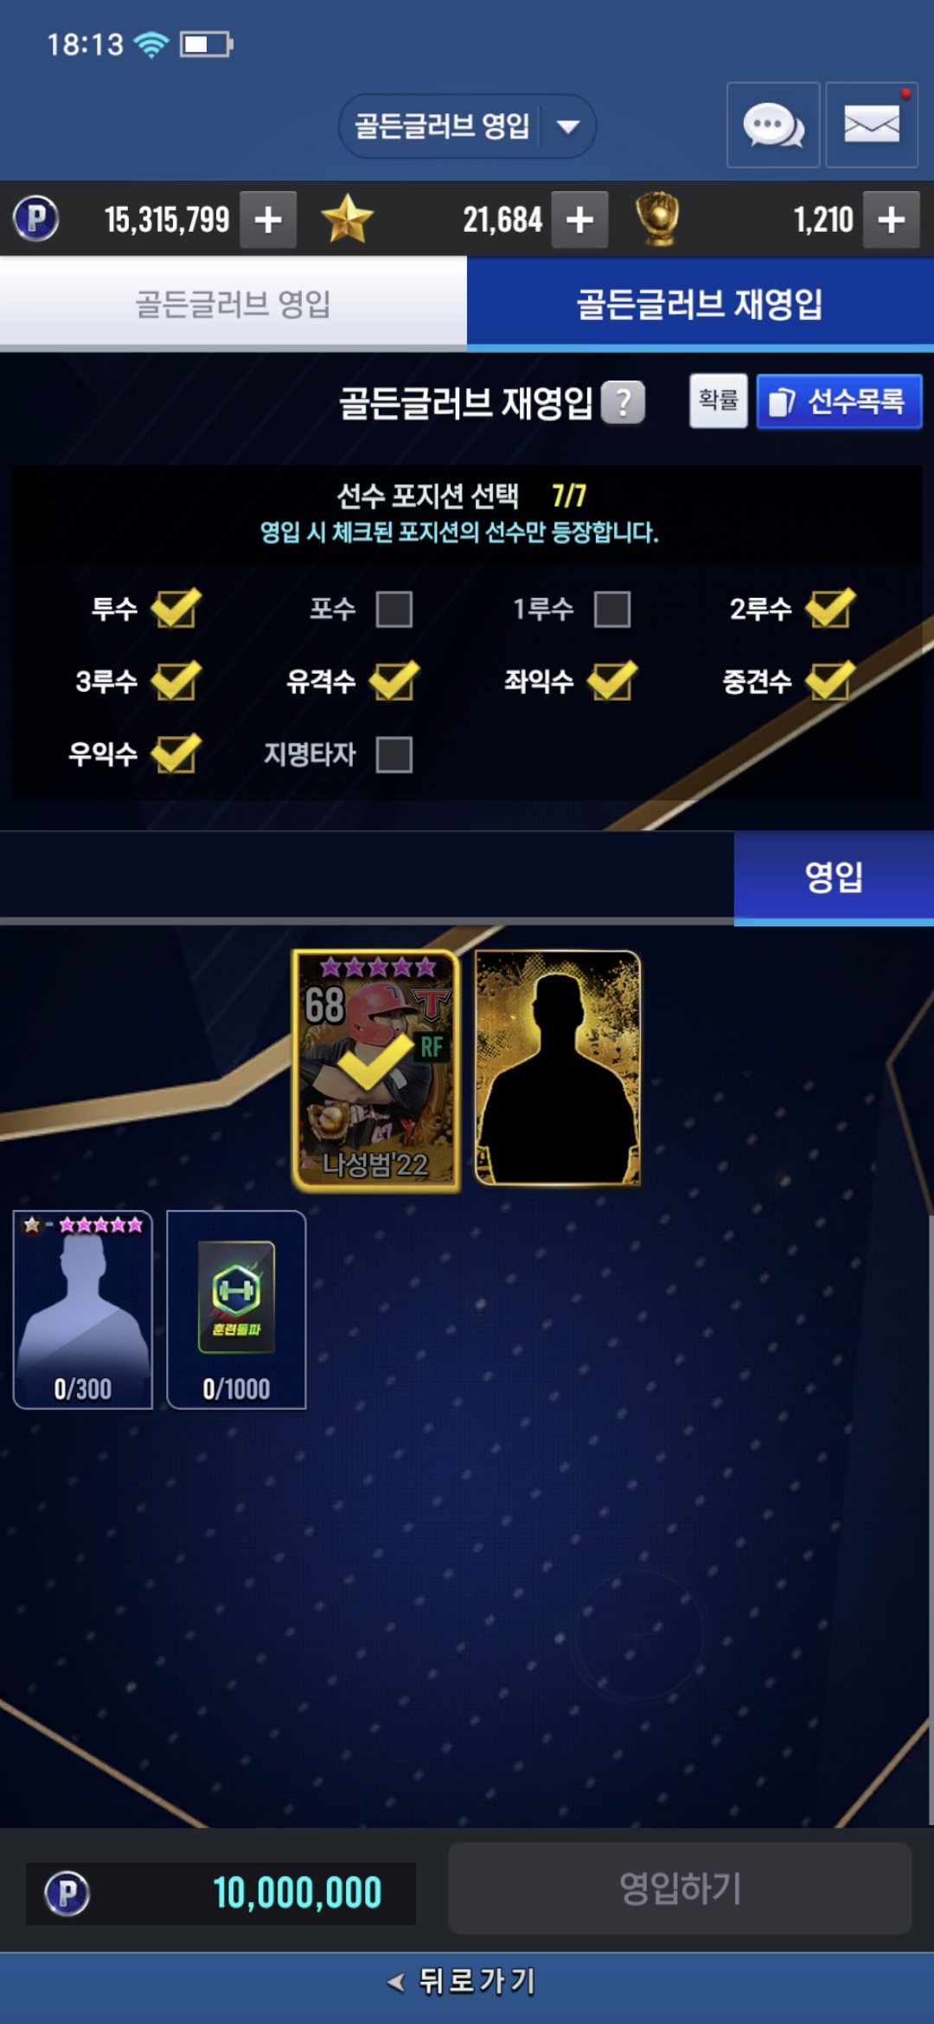Image resolution: width=934 pixels, height=2024 pixels.
Task: Select the 영입 sub-tab
Action: click(x=834, y=877)
